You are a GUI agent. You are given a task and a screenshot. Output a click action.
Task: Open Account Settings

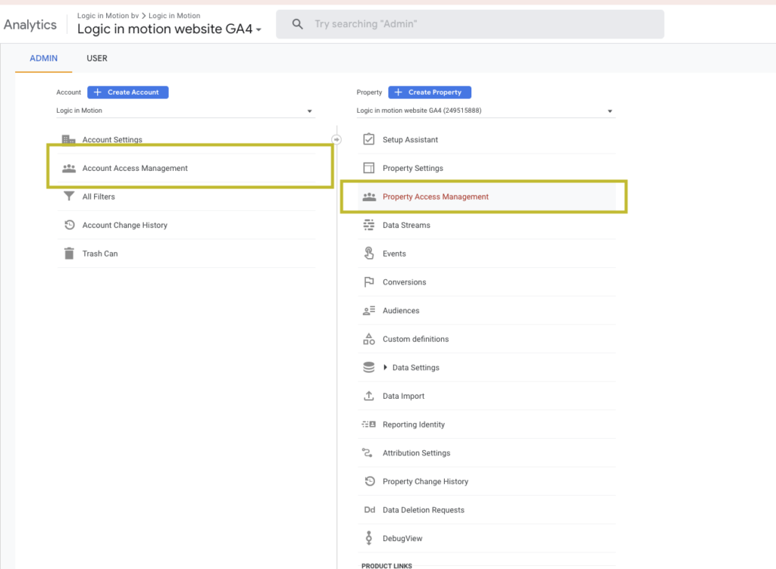pyautogui.click(x=112, y=140)
